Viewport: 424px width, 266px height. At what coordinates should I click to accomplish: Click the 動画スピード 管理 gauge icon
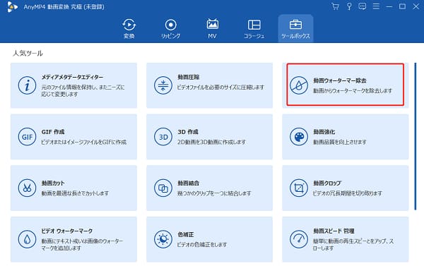coord(299,239)
